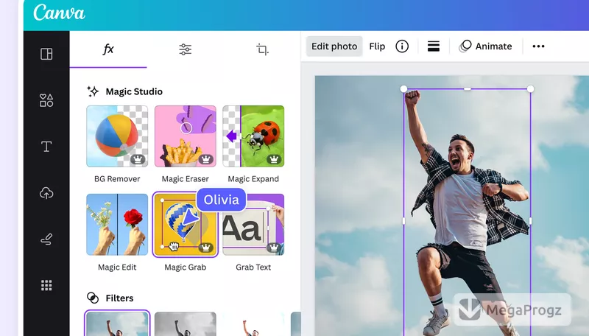Image resolution: width=589 pixels, height=336 pixels.
Task: Click the Magic Grab label
Action: coord(186,267)
